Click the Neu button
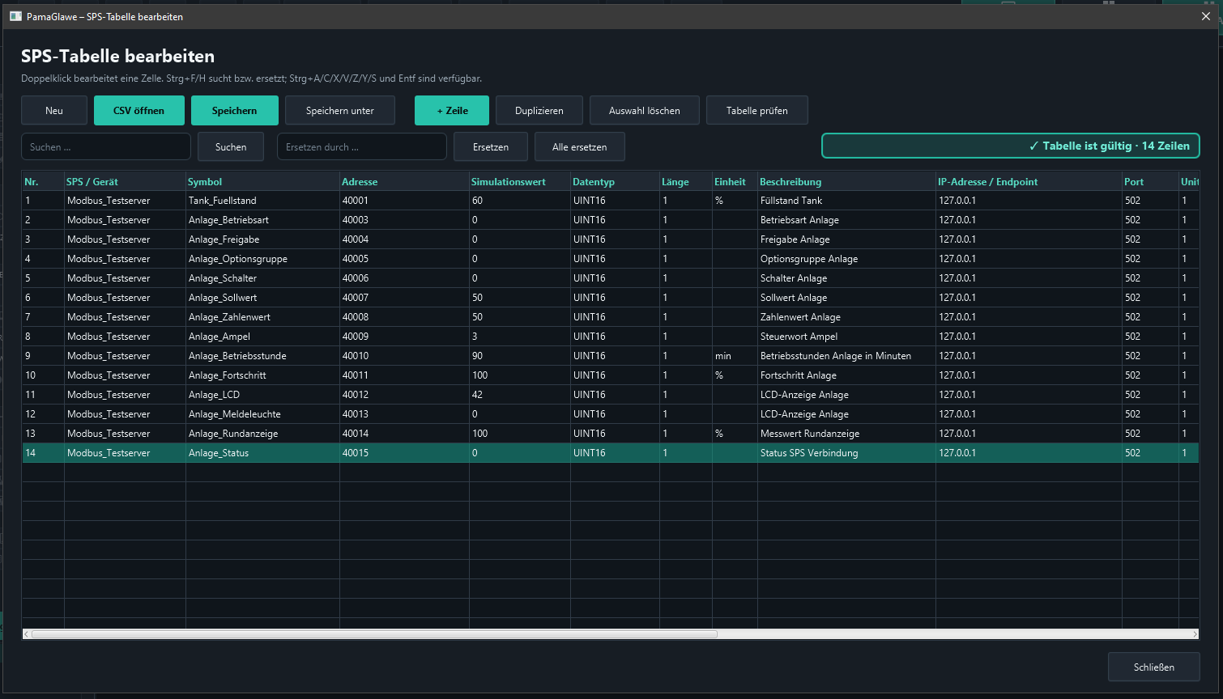This screenshot has height=699, width=1223. click(54, 111)
